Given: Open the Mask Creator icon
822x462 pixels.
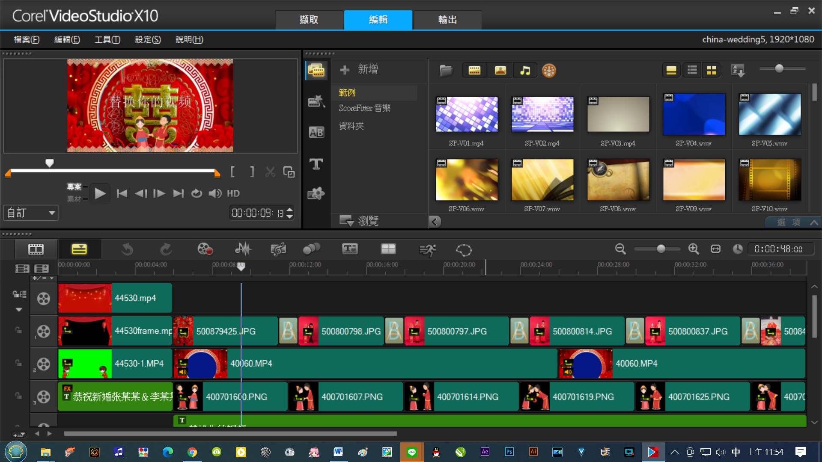Looking at the screenshot, I should (464, 250).
